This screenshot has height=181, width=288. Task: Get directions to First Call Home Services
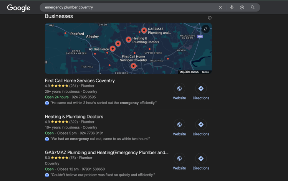pos(201,89)
